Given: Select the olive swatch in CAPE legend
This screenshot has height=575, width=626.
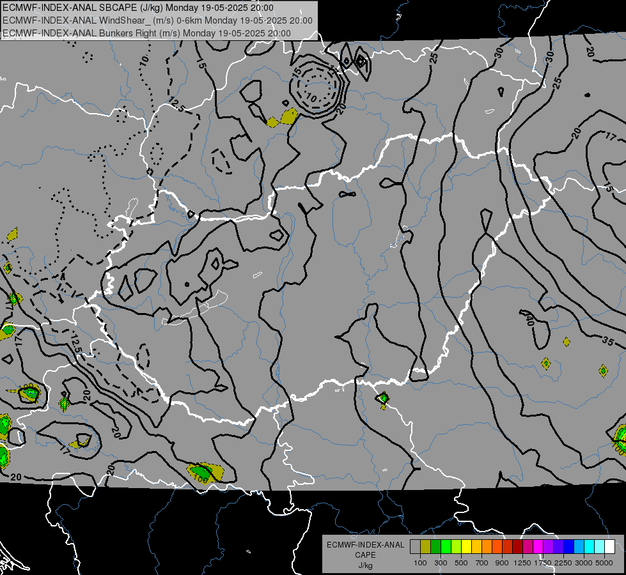Looking at the screenshot, I should (426, 546).
